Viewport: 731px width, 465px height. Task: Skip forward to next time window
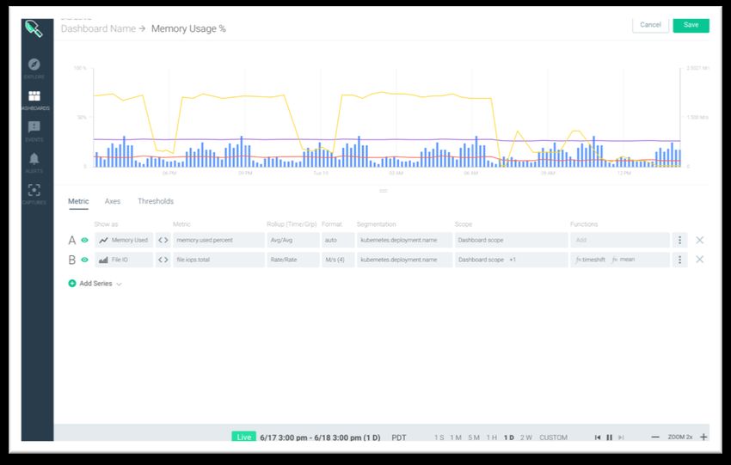(x=621, y=437)
